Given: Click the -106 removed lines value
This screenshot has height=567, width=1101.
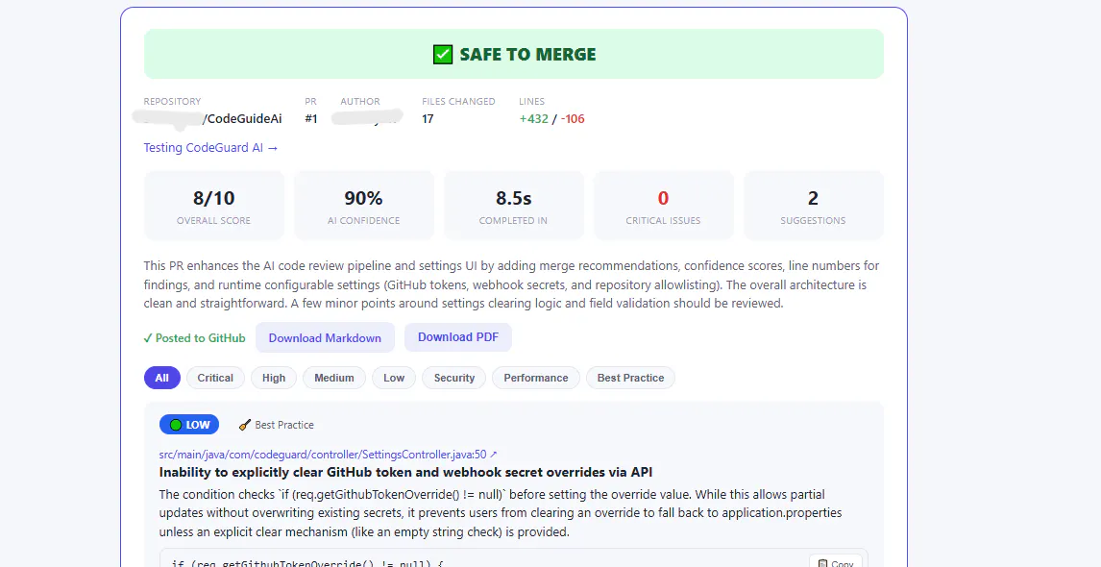Looking at the screenshot, I should pyautogui.click(x=573, y=119).
